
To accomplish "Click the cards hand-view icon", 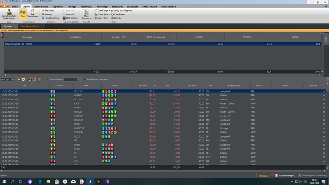I will pyautogui.click(x=23, y=80).
